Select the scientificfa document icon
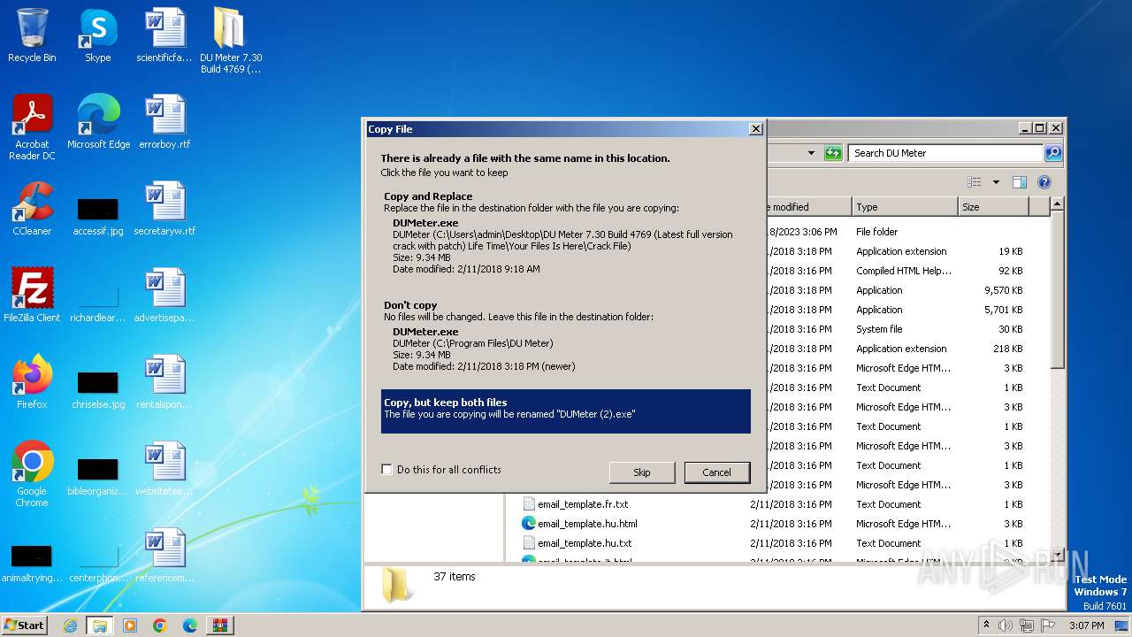This screenshot has width=1132, height=637. click(164, 36)
